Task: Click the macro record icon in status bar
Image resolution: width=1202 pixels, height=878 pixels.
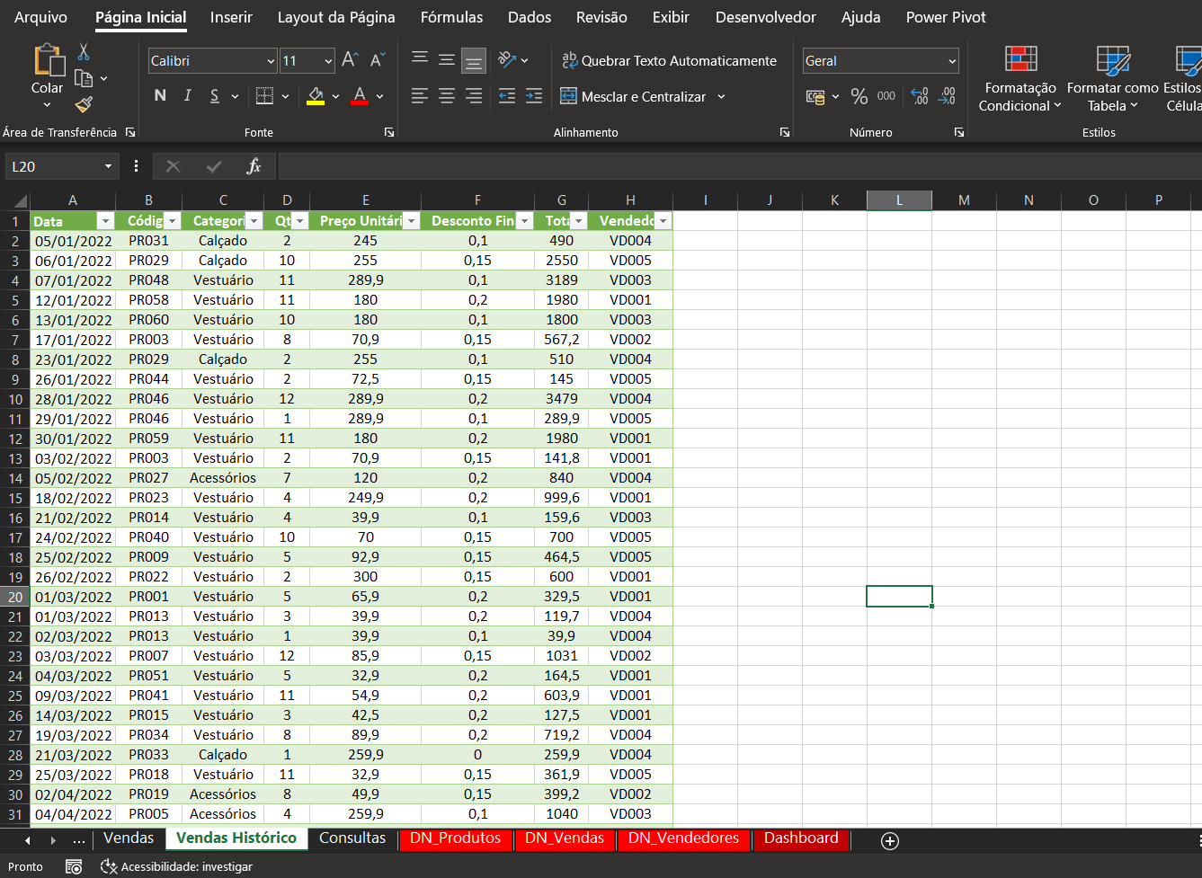Action: tap(74, 867)
